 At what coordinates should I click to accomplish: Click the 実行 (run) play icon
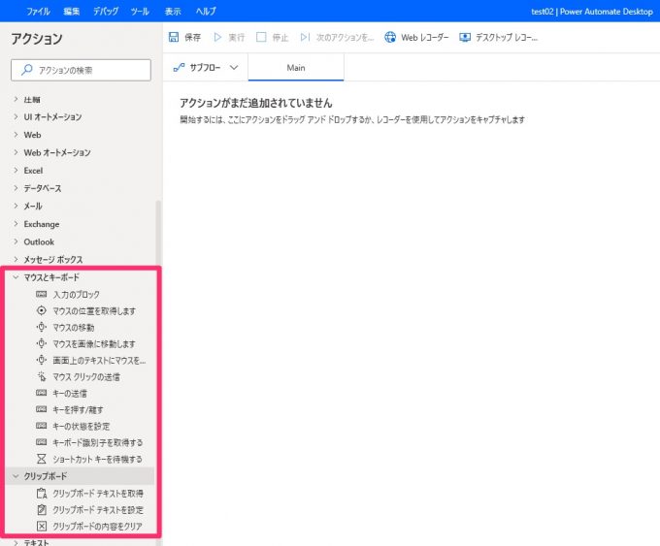[x=217, y=38]
